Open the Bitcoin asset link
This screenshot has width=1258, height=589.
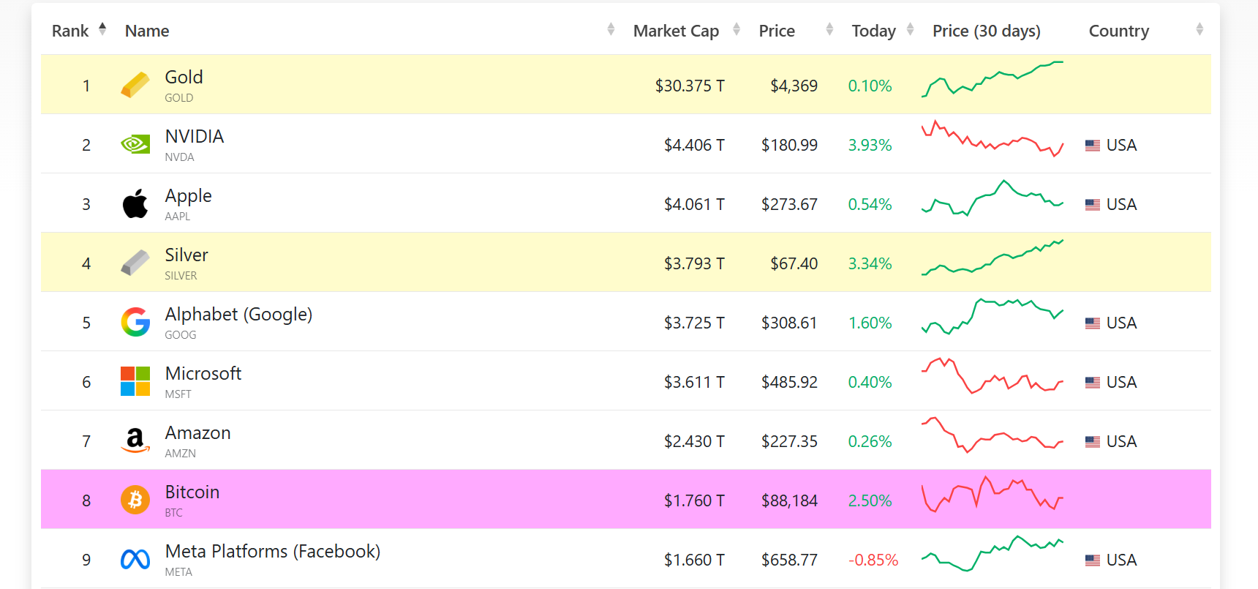pos(192,492)
